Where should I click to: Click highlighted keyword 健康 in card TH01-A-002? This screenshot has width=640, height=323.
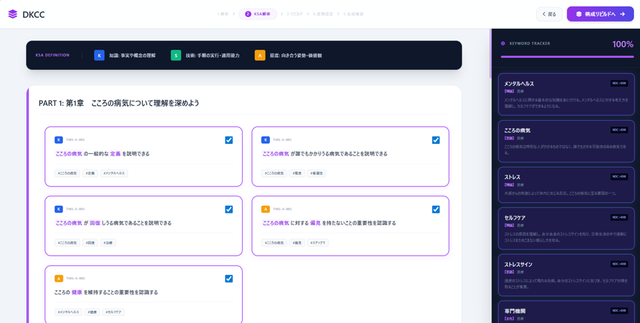76,293
